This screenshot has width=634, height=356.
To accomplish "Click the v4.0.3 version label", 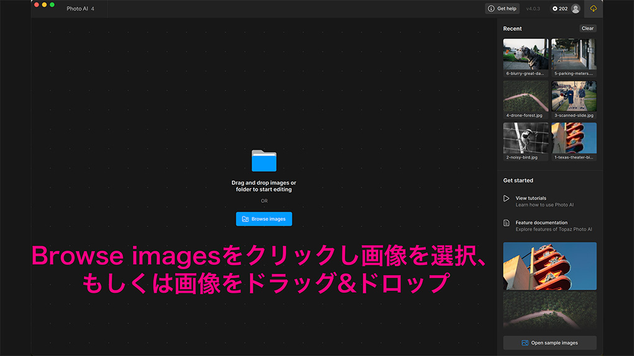I will pyautogui.click(x=533, y=9).
